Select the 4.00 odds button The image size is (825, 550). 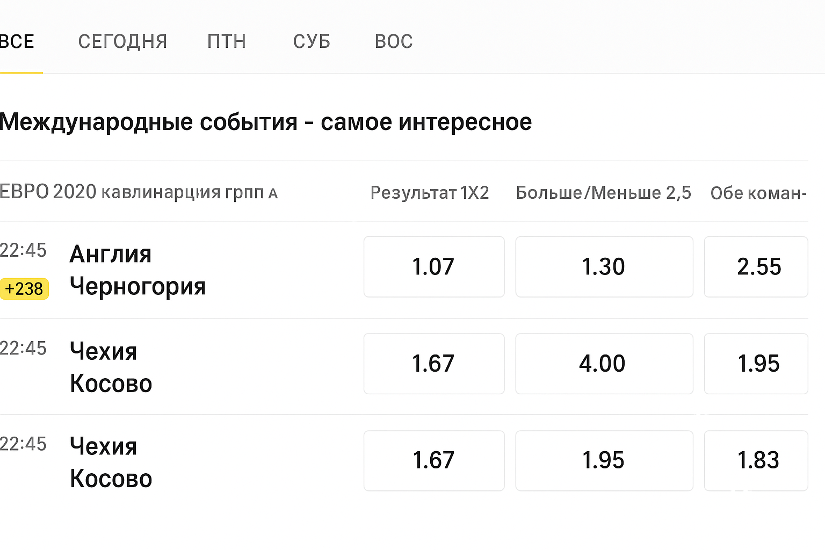[x=604, y=364]
